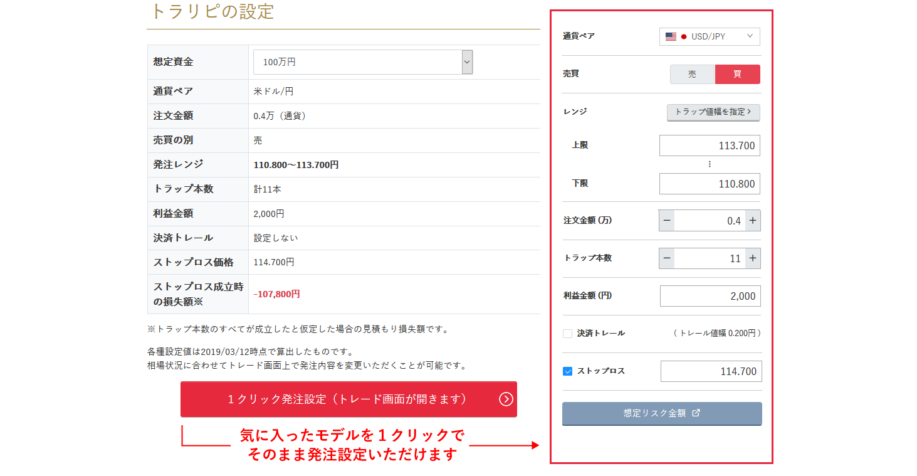
Task: Click the １クリック発注設定 red button
Action: [x=348, y=399]
